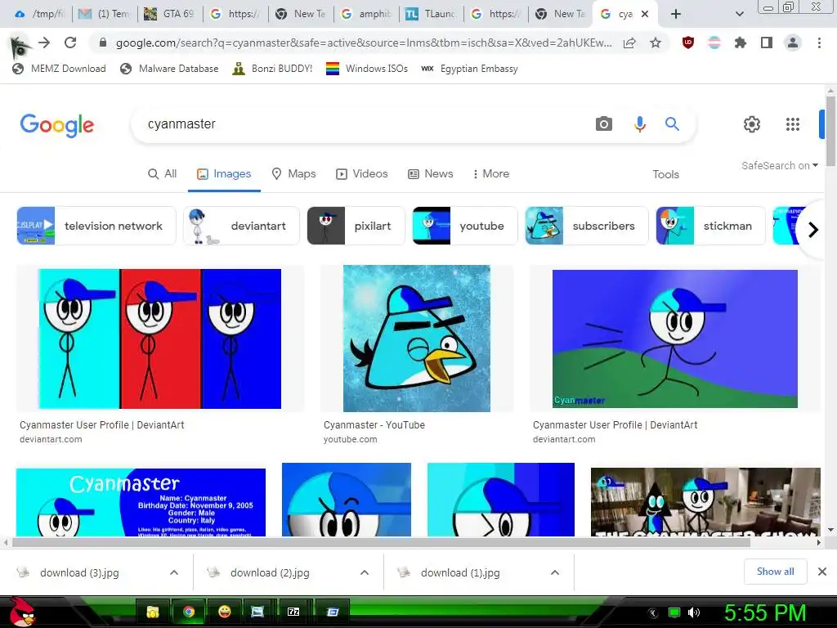
Task: Open the Cyanmaster profile info image
Action: pos(141,502)
